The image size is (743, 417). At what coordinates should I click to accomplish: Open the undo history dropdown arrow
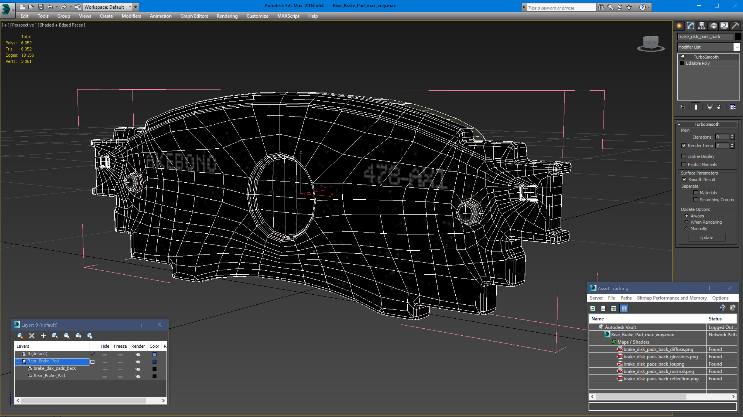pos(56,7)
